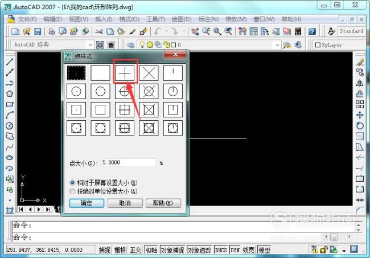The height and width of the screenshot is (258, 370).
Task: Select the X-shaped point style
Action: pos(149,73)
